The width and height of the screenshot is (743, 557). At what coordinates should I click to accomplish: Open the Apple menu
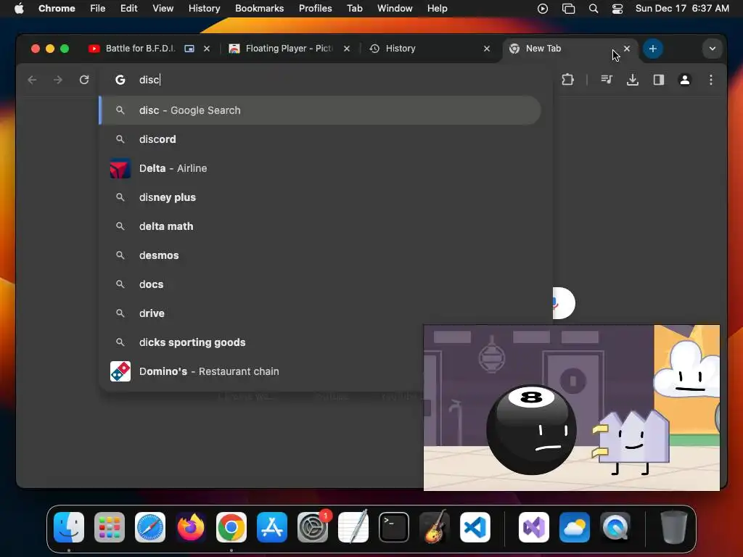(x=19, y=9)
